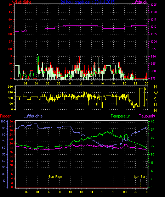
Task: Click the red 28 rain axis value
Action: point(11,126)
